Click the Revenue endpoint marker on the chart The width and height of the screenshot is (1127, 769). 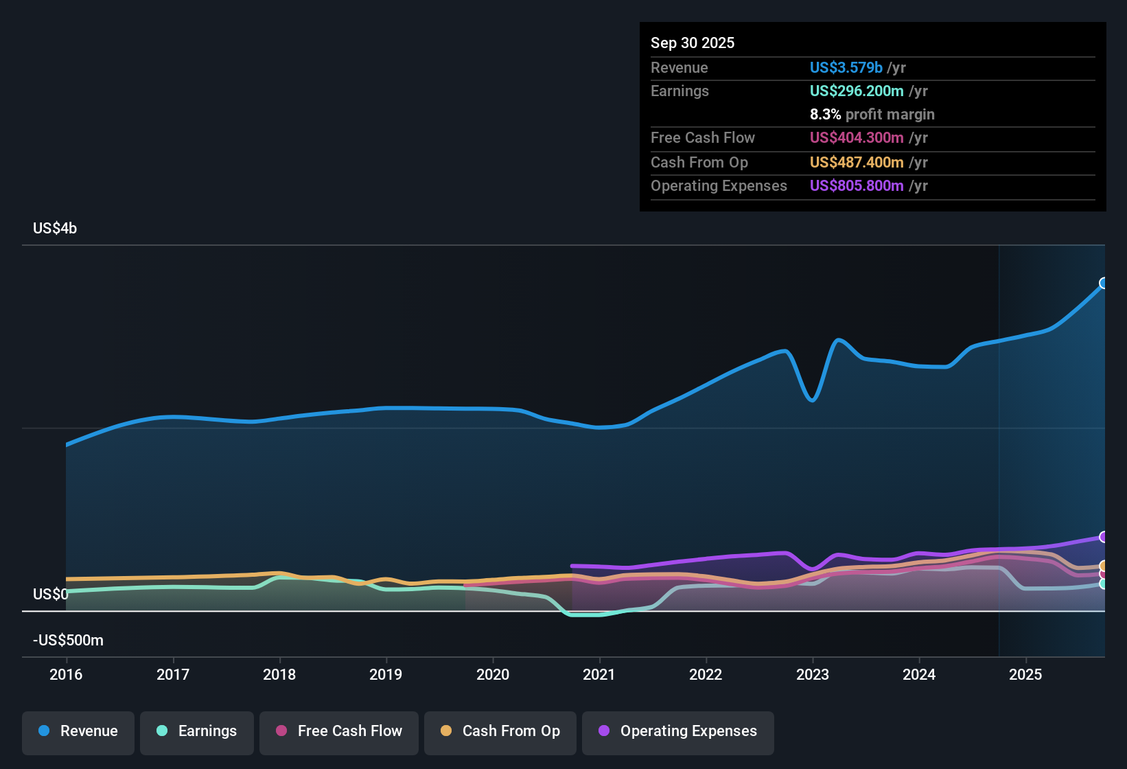(1103, 282)
